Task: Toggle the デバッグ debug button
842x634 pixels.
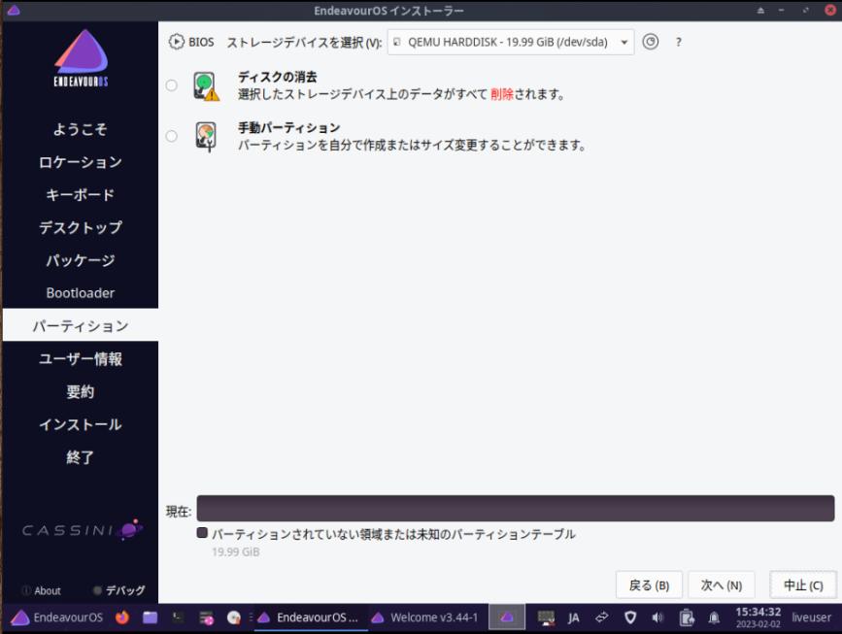Action: pyautogui.click(x=118, y=590)
